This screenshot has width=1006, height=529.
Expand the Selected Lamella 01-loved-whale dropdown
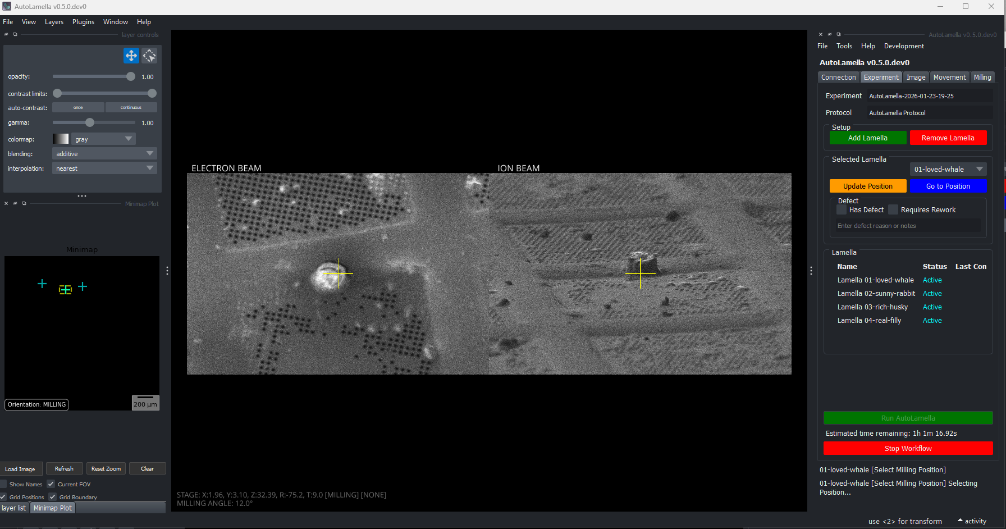[948, 169]
